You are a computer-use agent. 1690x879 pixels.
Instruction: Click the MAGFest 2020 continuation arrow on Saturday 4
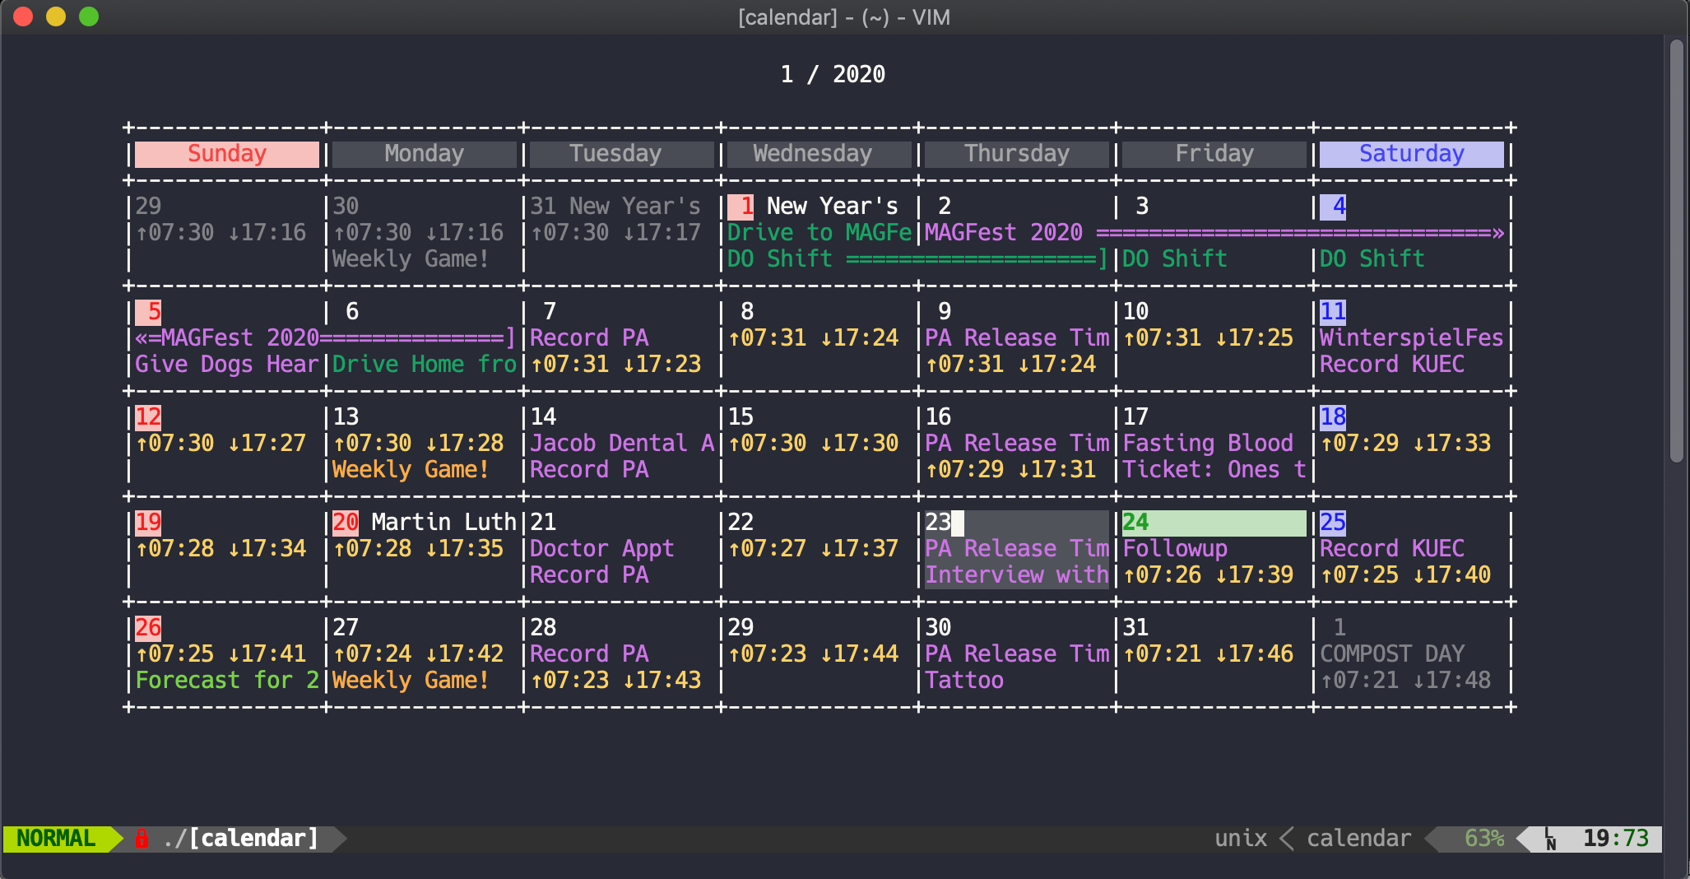pos(1497,233)
